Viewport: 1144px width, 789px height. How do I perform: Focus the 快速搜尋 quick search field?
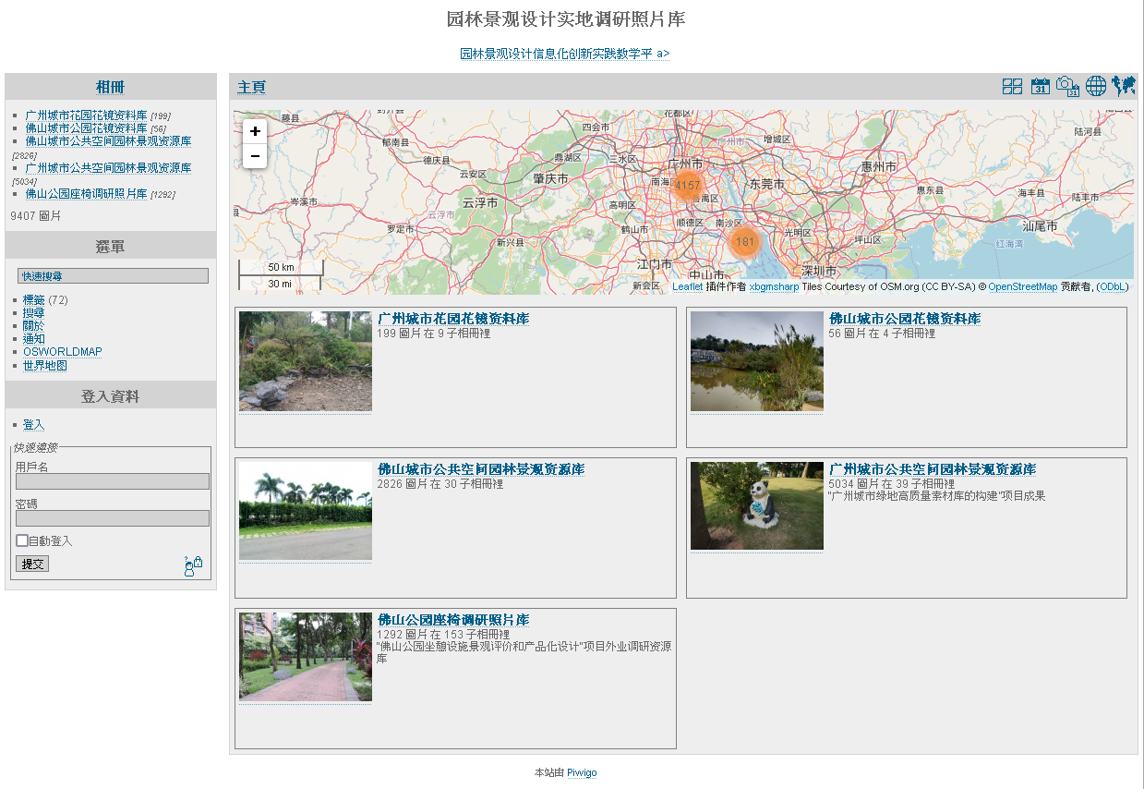(x=113, y=276)
